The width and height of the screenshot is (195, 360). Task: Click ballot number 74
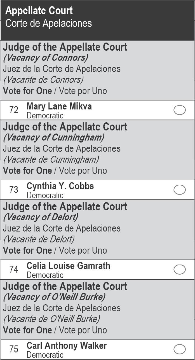point(14,270)
